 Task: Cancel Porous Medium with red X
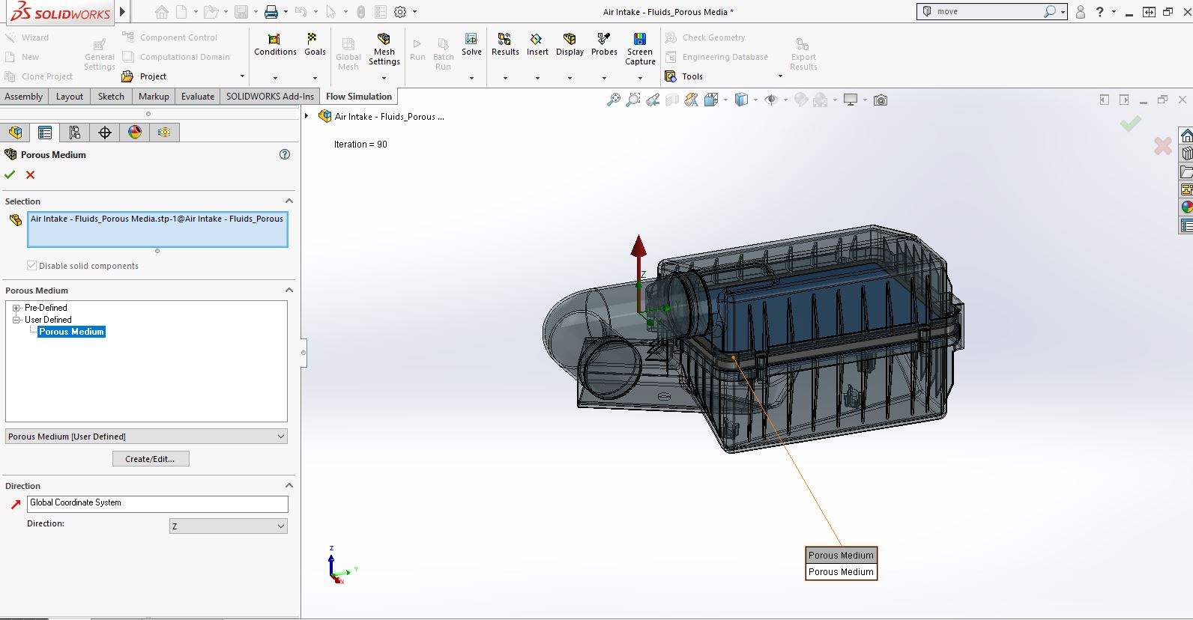tap(31, 174)
